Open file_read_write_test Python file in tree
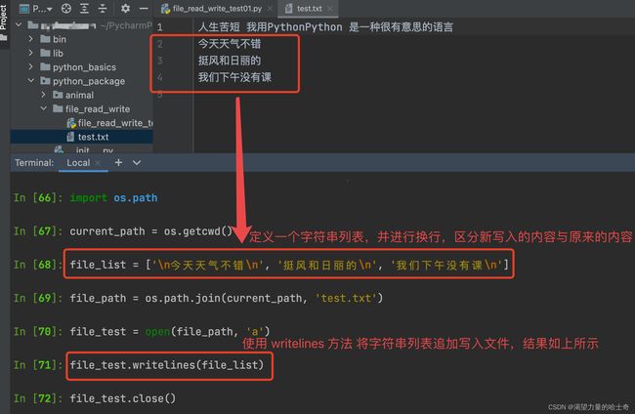The height and width of the screenshot is (414, 635). pos(115,123)
